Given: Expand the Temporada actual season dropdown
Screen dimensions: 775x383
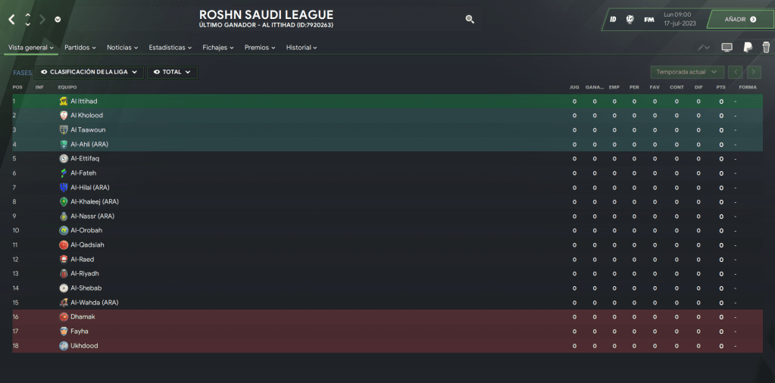Looking at the screenshot, I should [686, 72].
